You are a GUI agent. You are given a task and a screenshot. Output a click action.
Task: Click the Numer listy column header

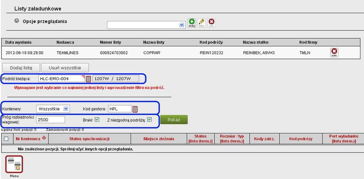[x=110, y=42]
